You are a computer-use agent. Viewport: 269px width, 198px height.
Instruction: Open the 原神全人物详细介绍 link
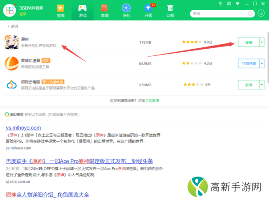click(48, 194)
